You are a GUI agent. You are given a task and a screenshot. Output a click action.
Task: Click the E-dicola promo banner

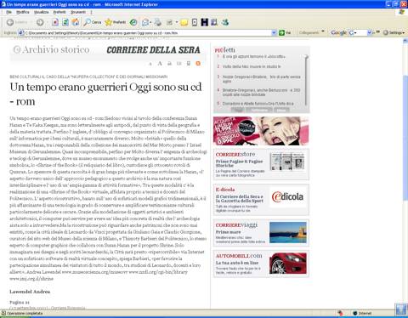pos(261,200)
